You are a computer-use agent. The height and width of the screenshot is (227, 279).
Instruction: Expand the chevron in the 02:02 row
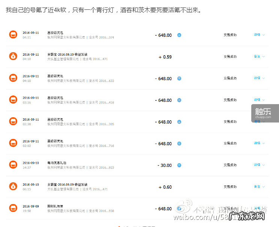[264, 143]
